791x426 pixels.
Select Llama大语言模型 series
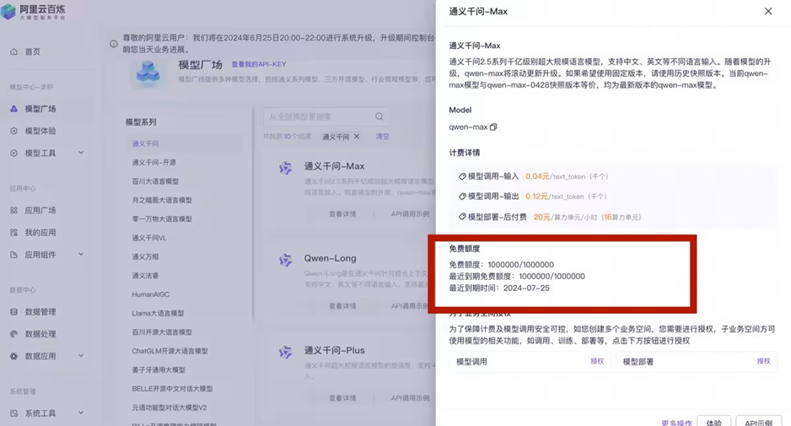click(158, 314)
